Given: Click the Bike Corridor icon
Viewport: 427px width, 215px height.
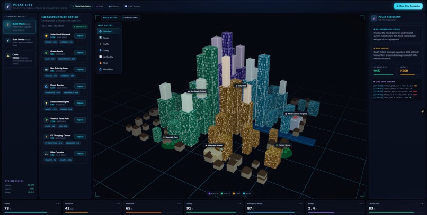Looking at the screenshot, I should click(46, 153).
